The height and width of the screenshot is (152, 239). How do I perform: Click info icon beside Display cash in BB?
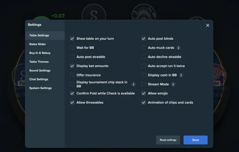tap(181, 75)
